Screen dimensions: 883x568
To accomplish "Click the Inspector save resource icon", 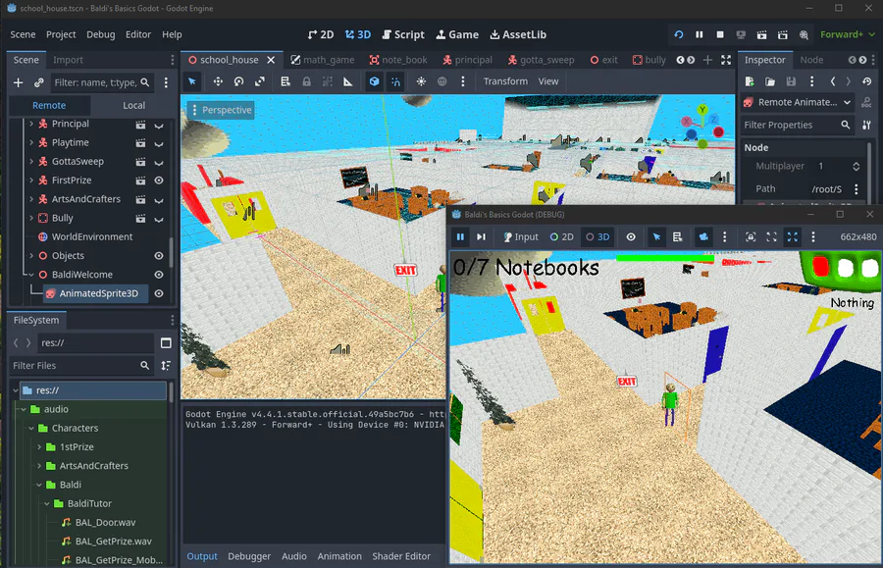I will click(x=791, y=81).
